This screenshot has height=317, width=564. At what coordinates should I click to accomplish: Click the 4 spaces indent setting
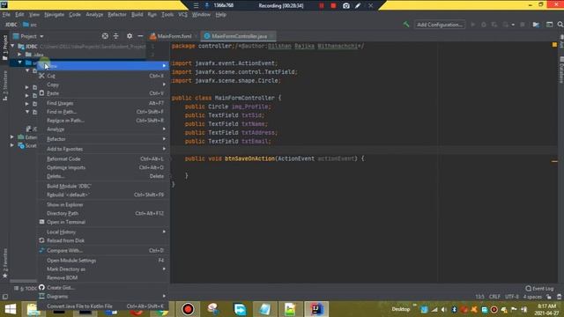[532, 297]
